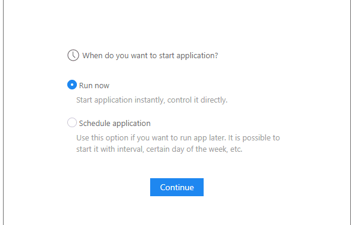The width and height of the screenshot is (355, 225).
Task: Click the word 'Continue' on the blue button
Action: (177, 187)
